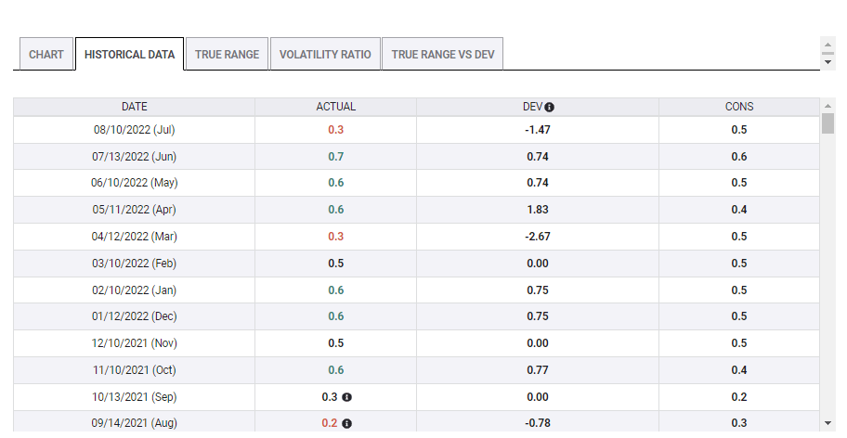Click info icon next to Sep 0.3 value
This screenshot has width=847, height=438.
(x=347, y=396)
